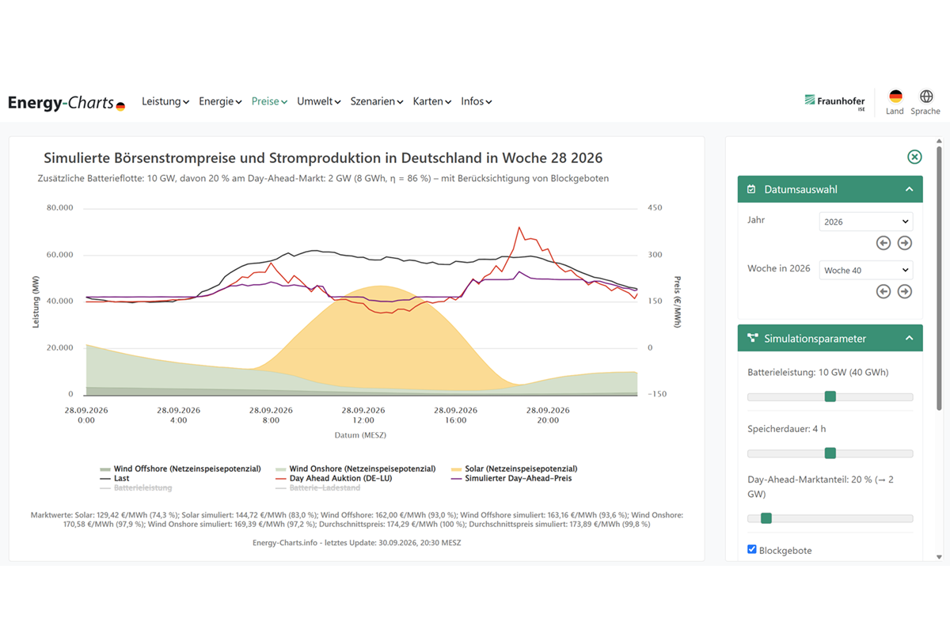Click the Batterieleistung slider handle
The height and width of the screenshot is (622, 950).
tap(830, 396)
